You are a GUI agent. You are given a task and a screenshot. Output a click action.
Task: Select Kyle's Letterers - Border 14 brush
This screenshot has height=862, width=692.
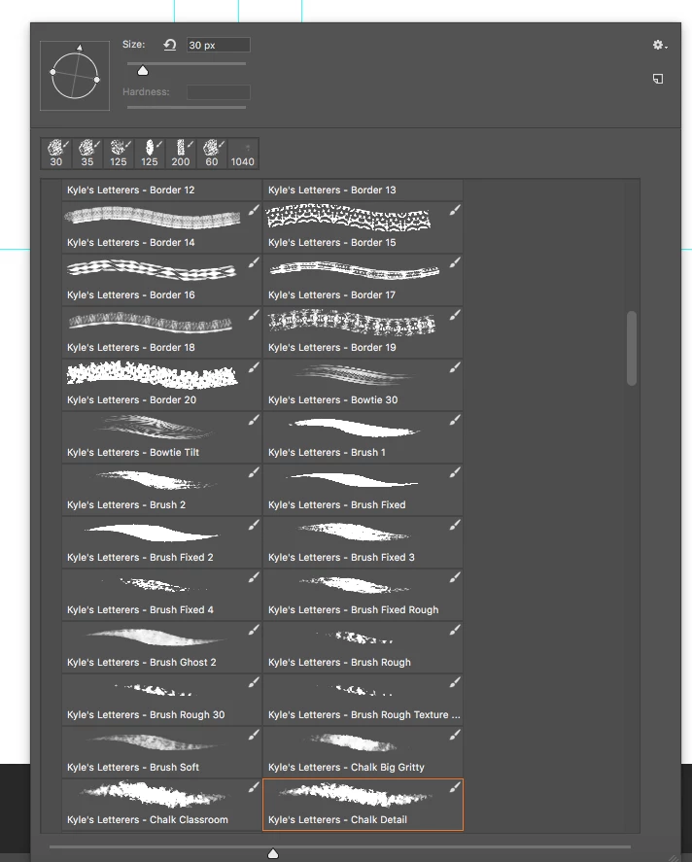click(x=161, y=227)
